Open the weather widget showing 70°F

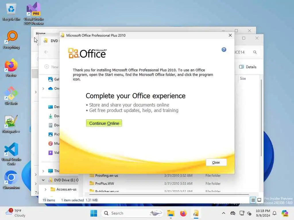tap(16, 213)
